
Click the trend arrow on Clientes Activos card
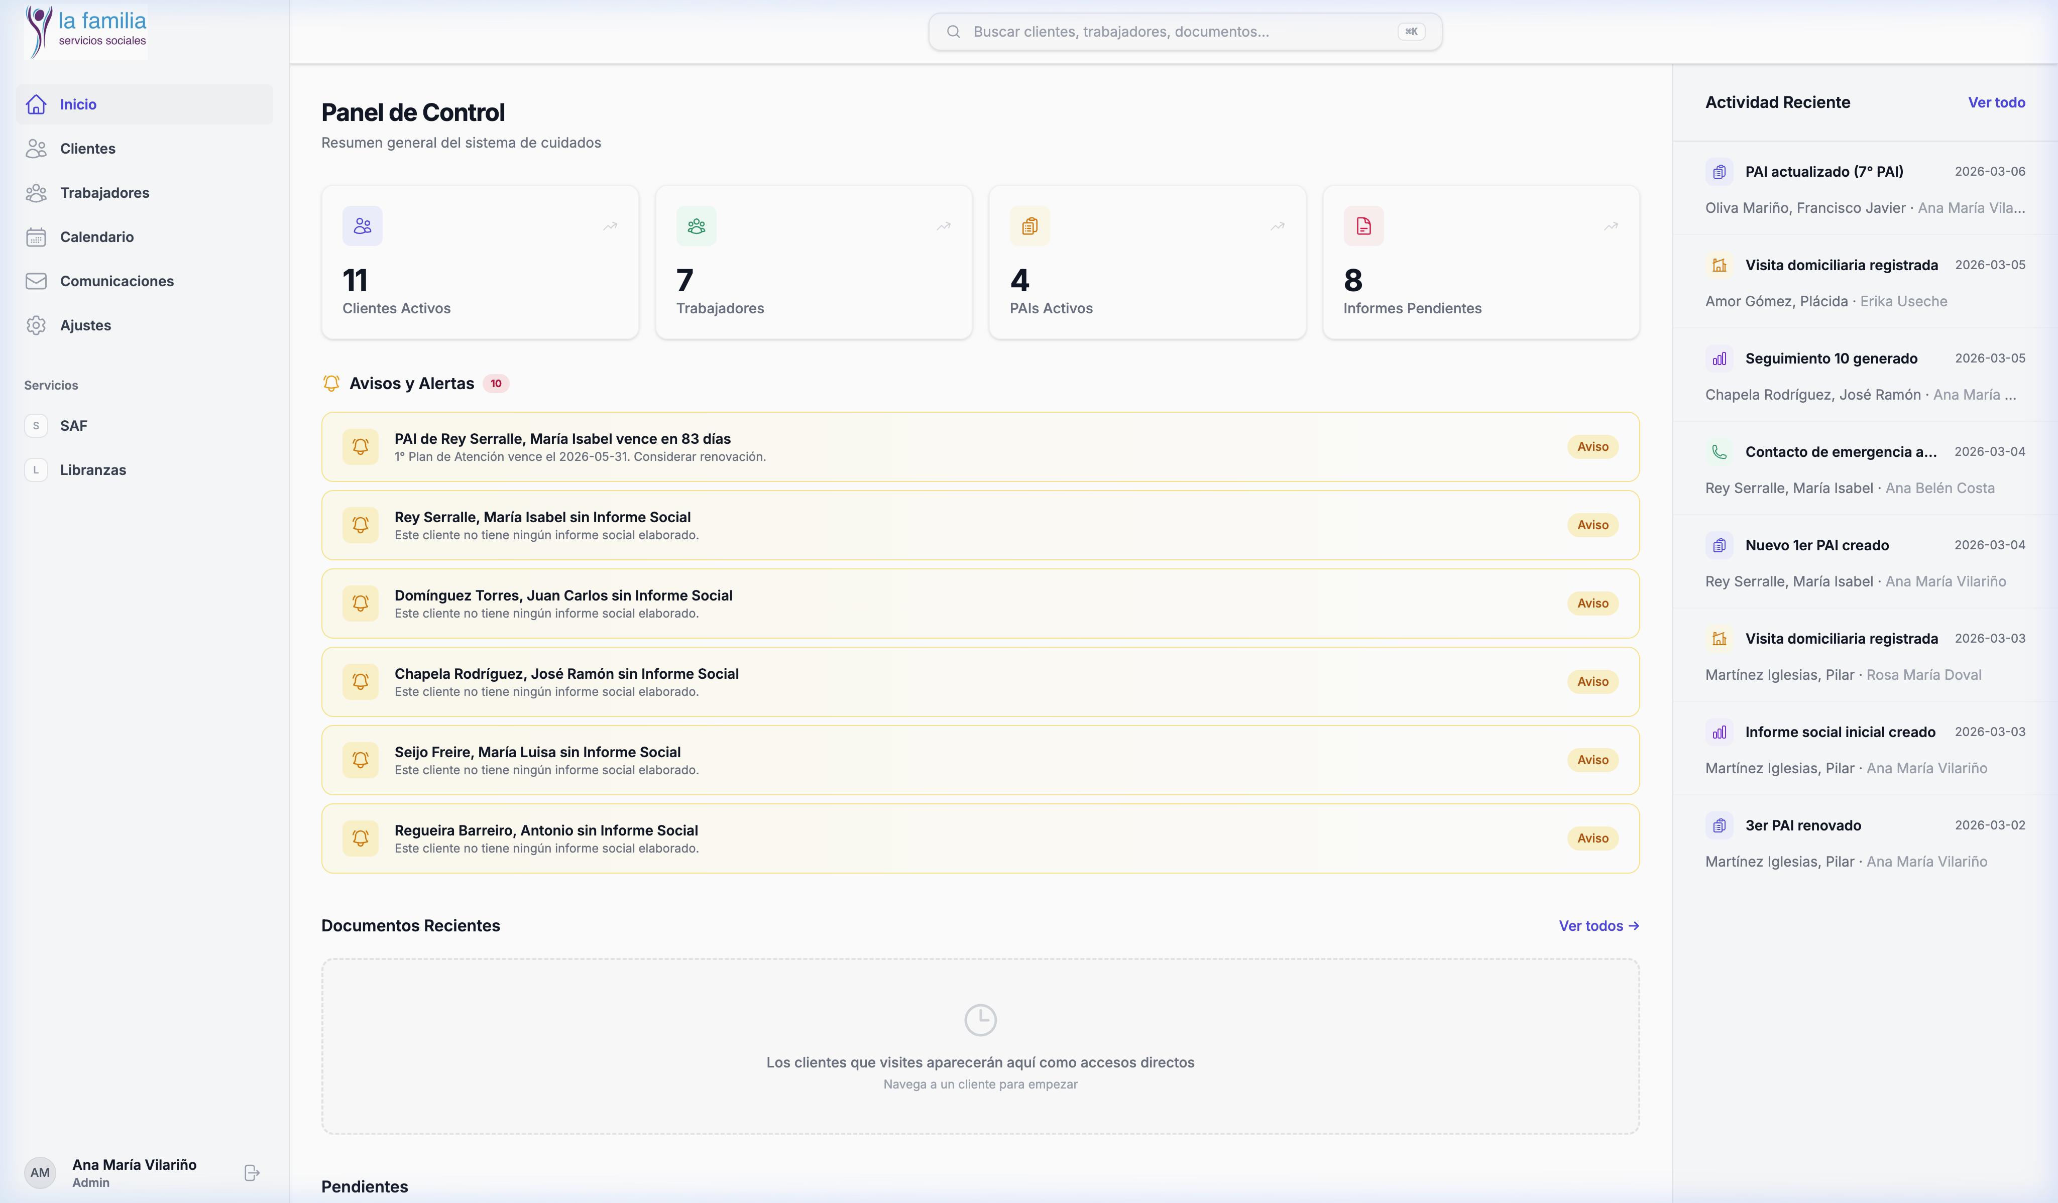point(610,226)
